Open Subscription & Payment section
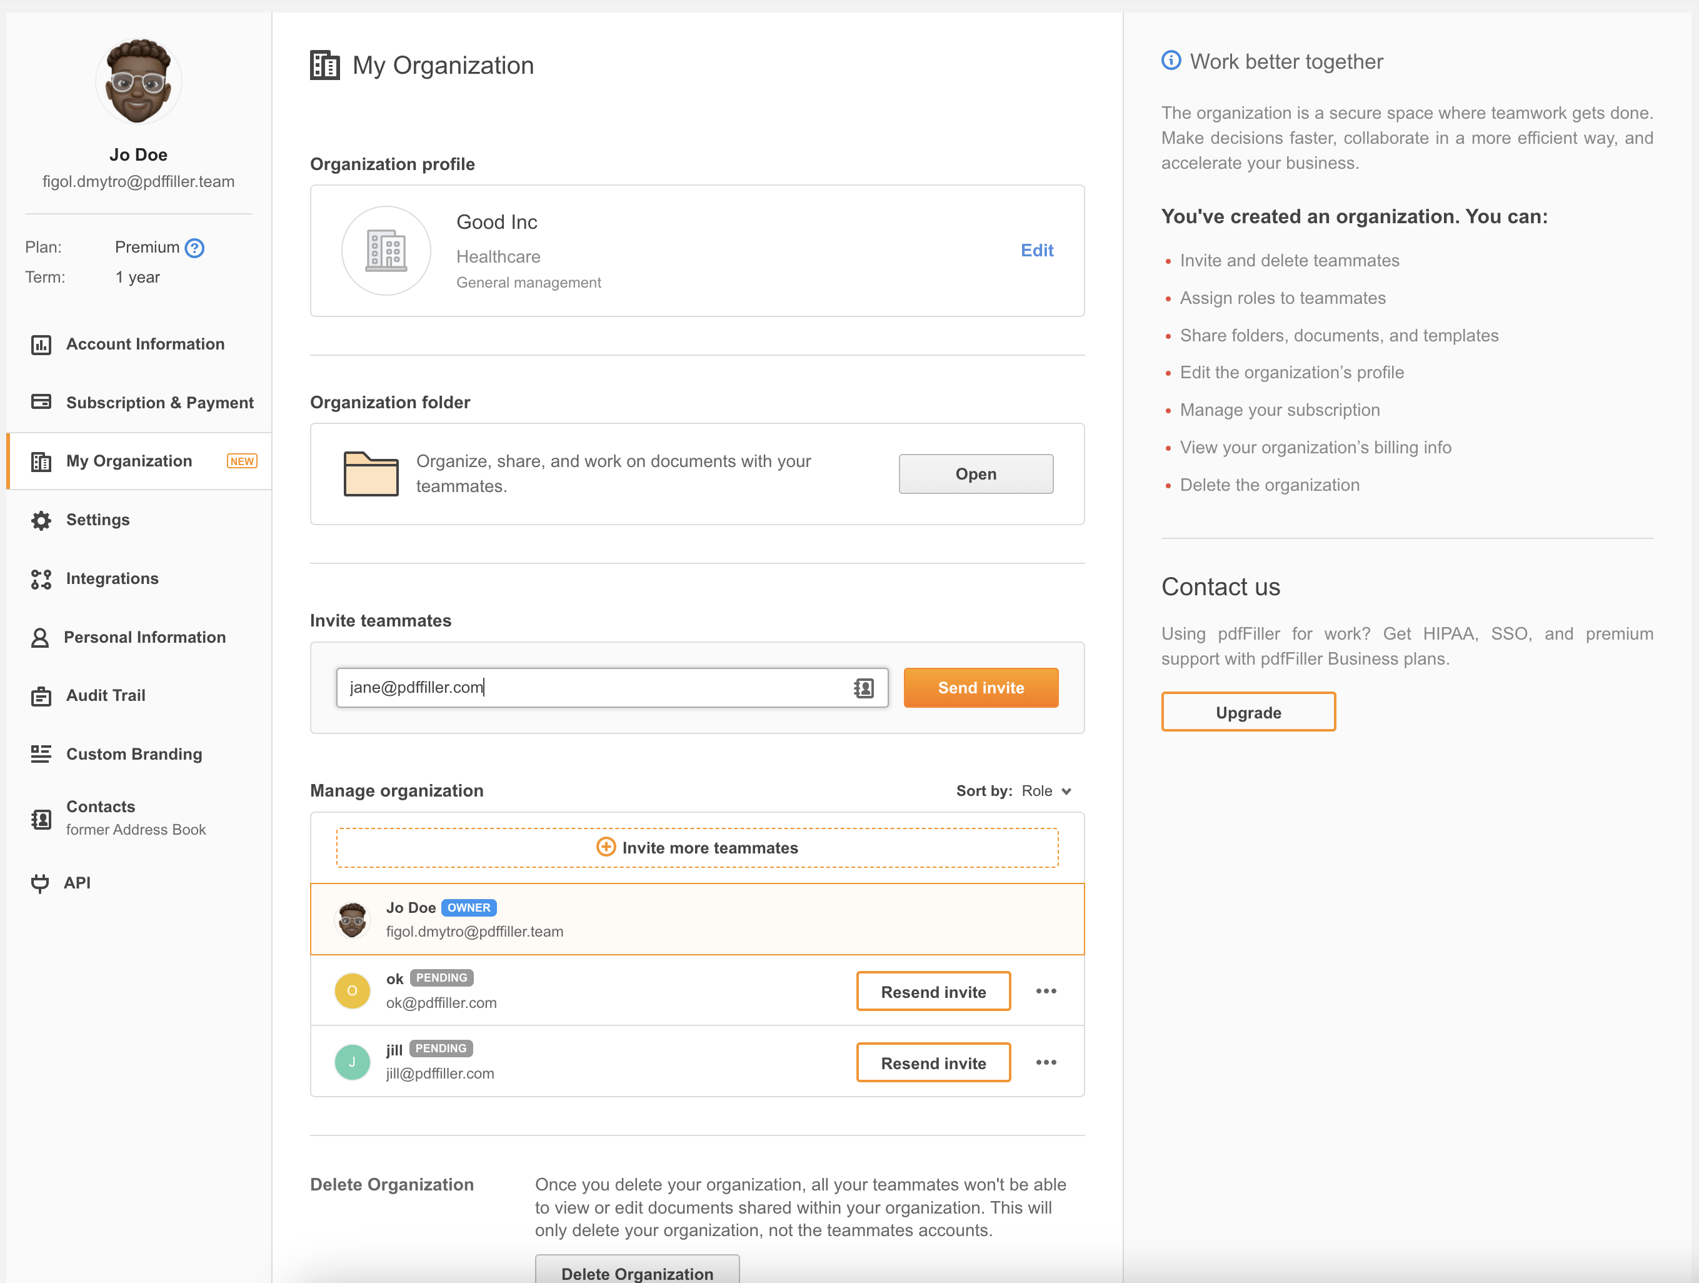1699x1283 pixels. pos(159,403)
